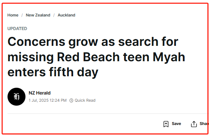Viewport: 209px width, 135px height.
Task: Click the NZ Herald circular logo avatar
Action: click(x=16, y=97)
